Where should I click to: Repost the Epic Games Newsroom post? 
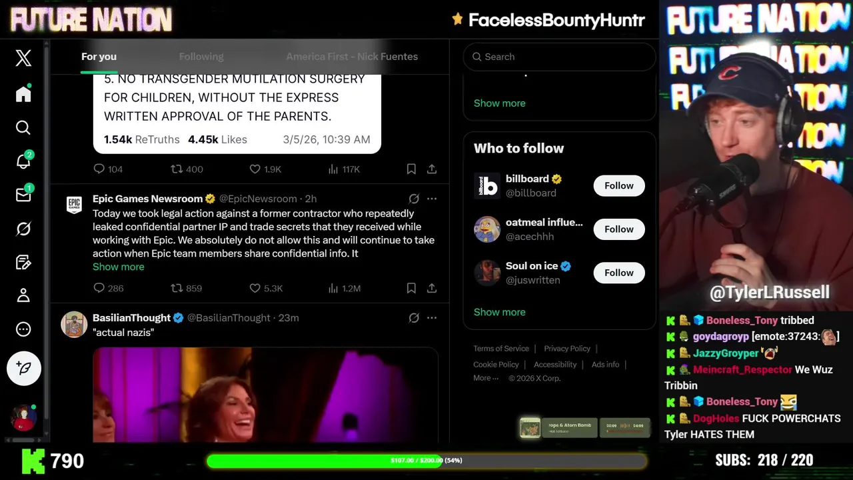187,288
